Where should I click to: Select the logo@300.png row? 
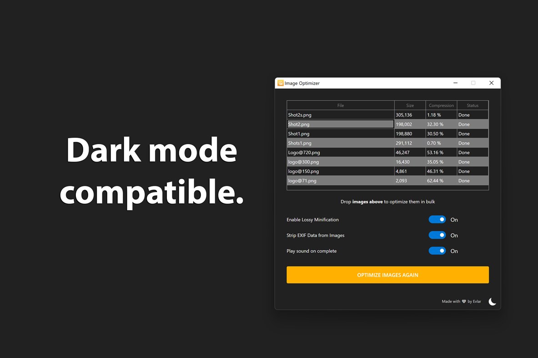point(340,162)
